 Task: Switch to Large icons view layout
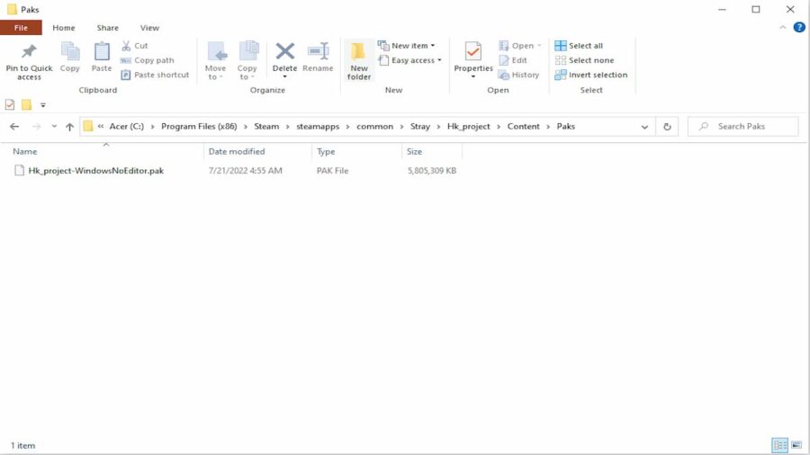796,445
